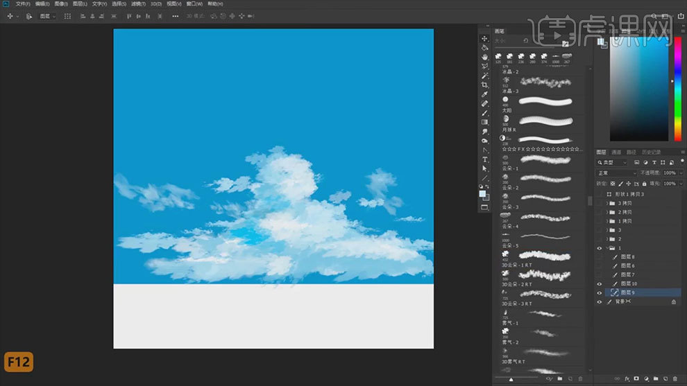
Task: Click the add layer mask icon
Action: pos(636,379)
